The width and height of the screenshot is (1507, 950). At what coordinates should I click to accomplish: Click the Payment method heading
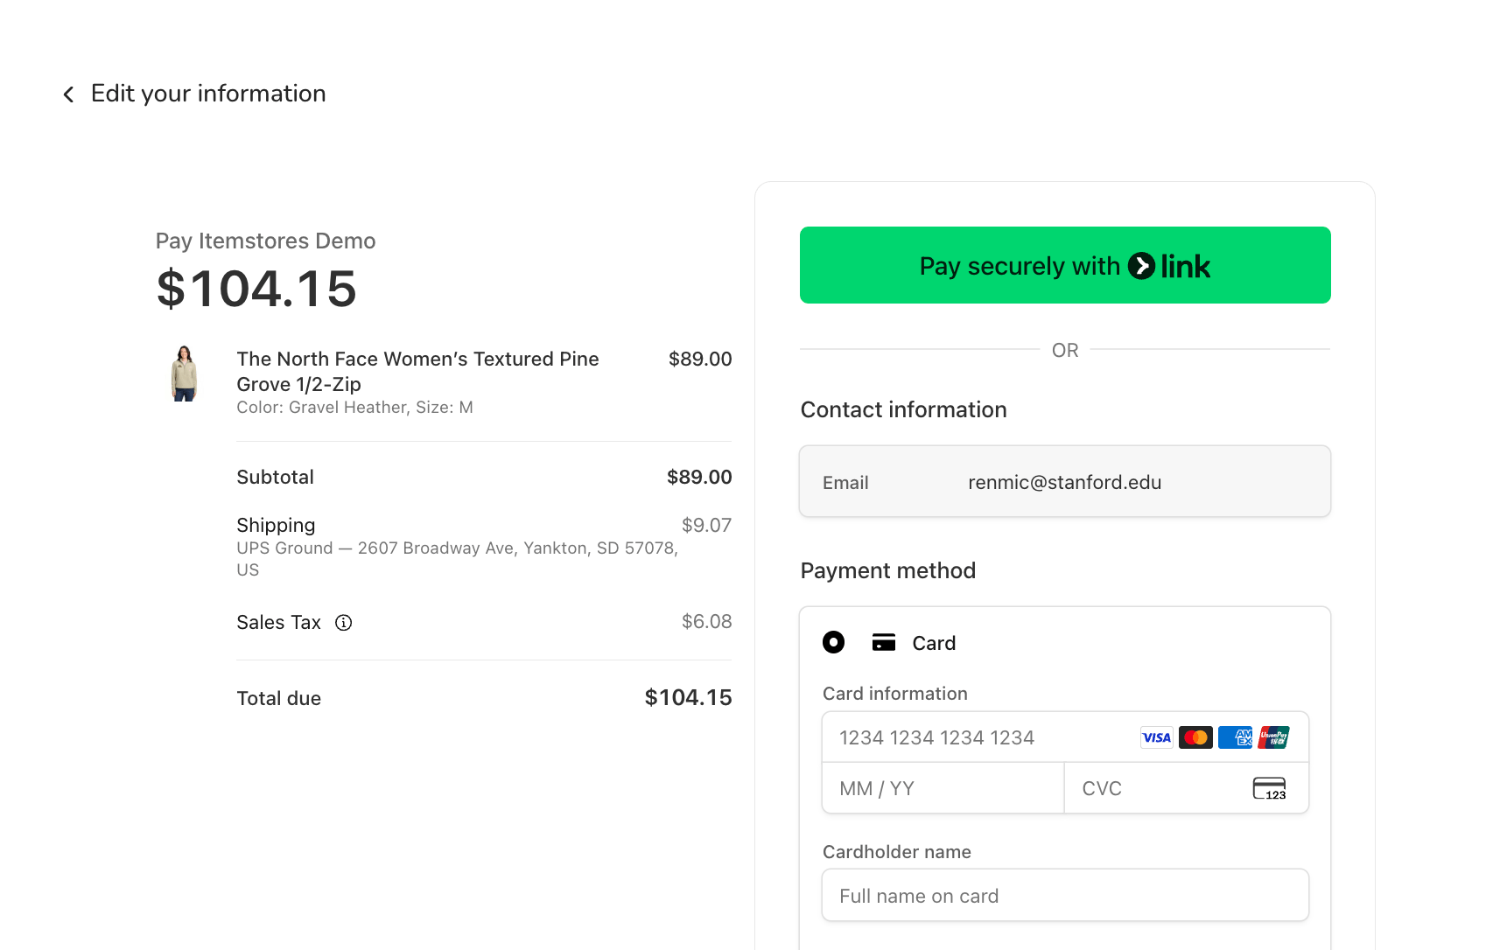point(888,570)
